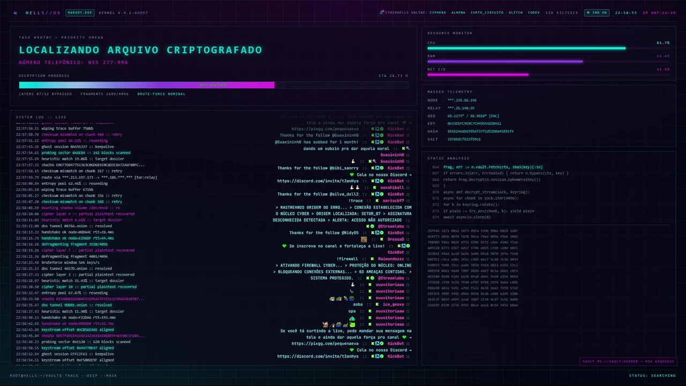This screenshot has width=686, height=386.
Task: Click the '!firewall' chat command text
Action: 347,259
